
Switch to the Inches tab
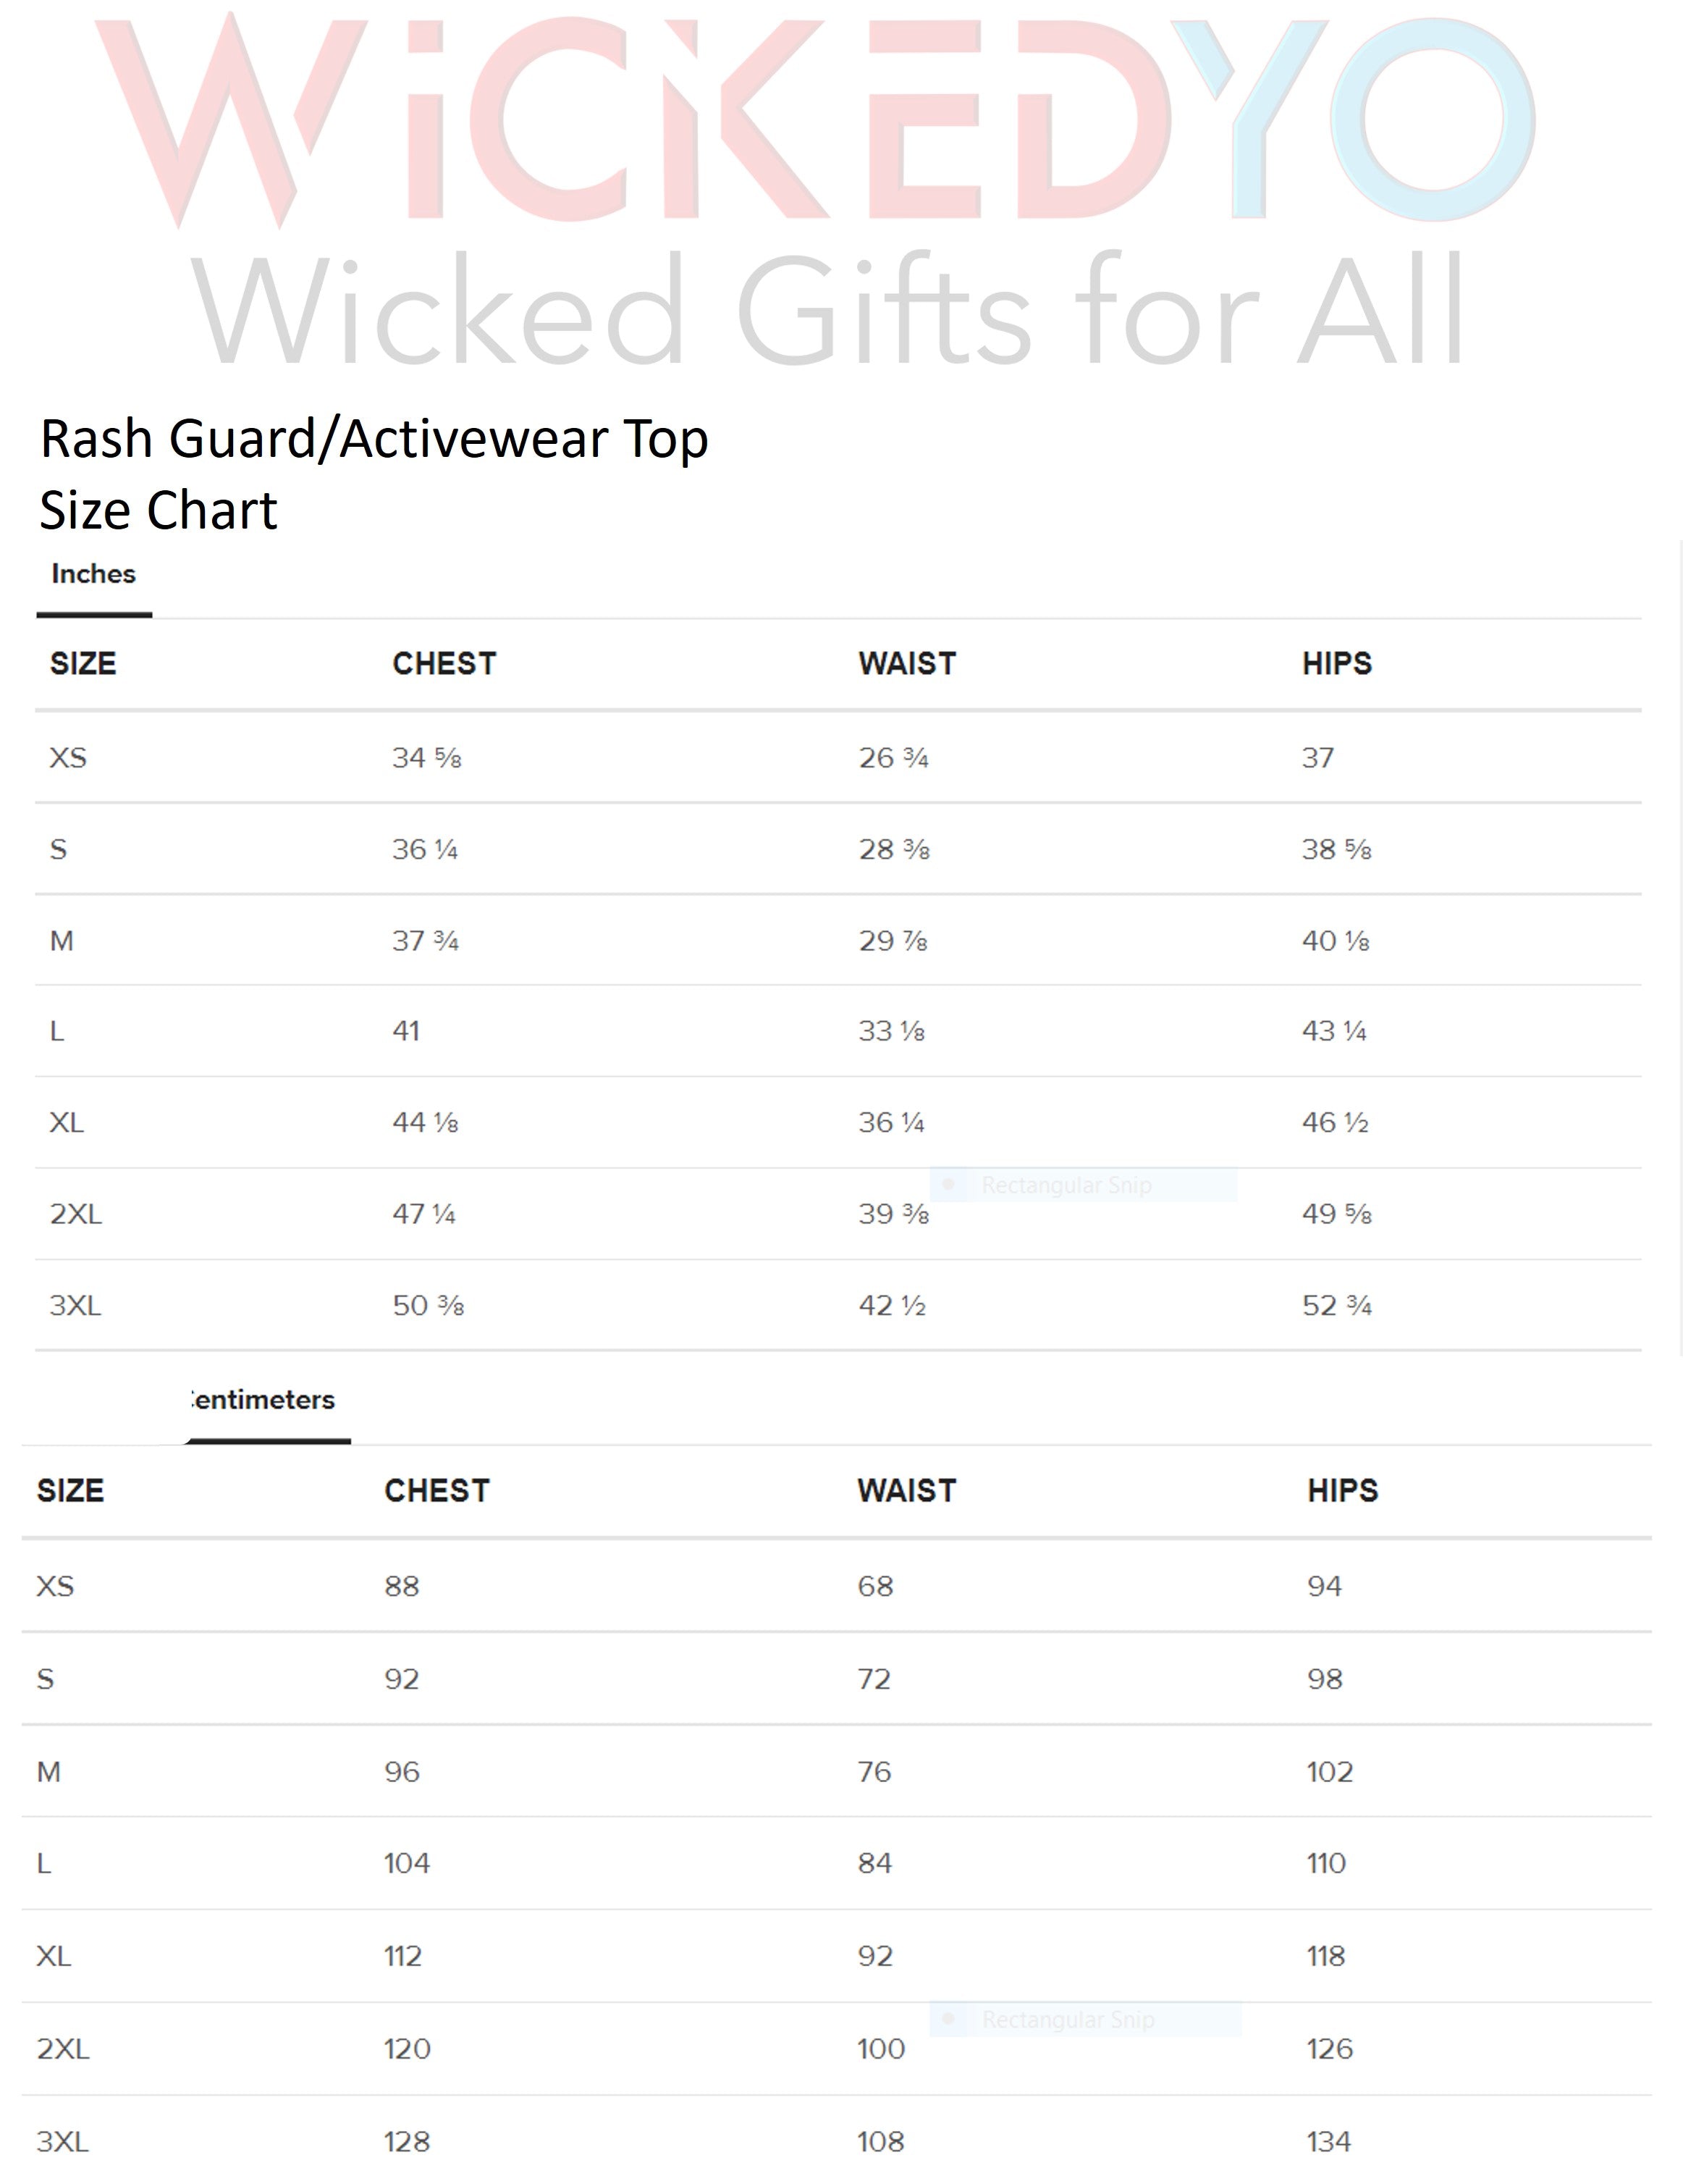point(93,574)
